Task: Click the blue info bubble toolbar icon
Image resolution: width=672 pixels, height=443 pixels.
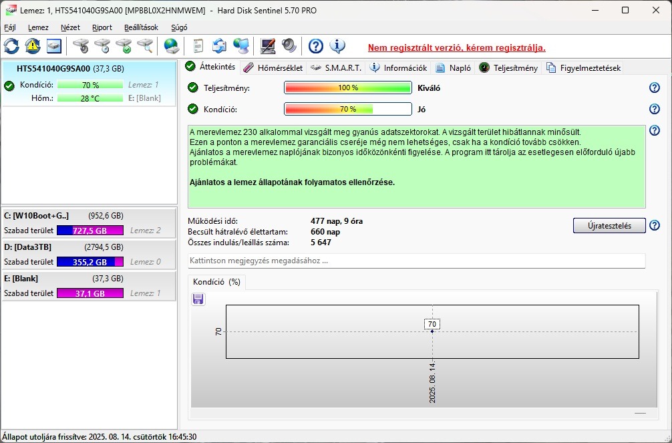Action: coord(337,46)
